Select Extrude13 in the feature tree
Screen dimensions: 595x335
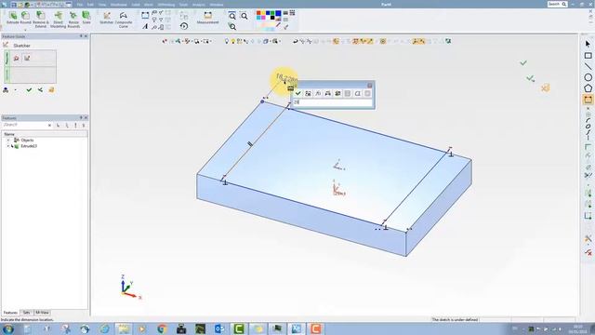[x=29, y=146]
